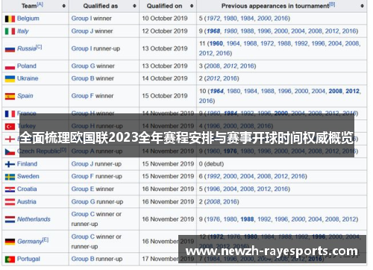373x270 pixels.
Task: Click the Czech Republic flag icon
Action: (10, 151)
